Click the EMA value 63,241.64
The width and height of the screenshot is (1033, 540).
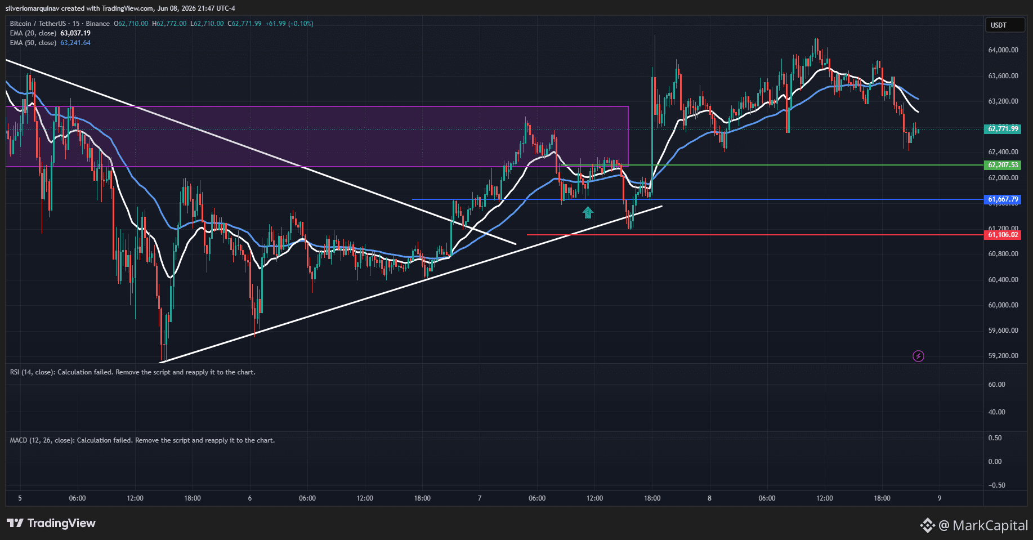tap(75, 43)
